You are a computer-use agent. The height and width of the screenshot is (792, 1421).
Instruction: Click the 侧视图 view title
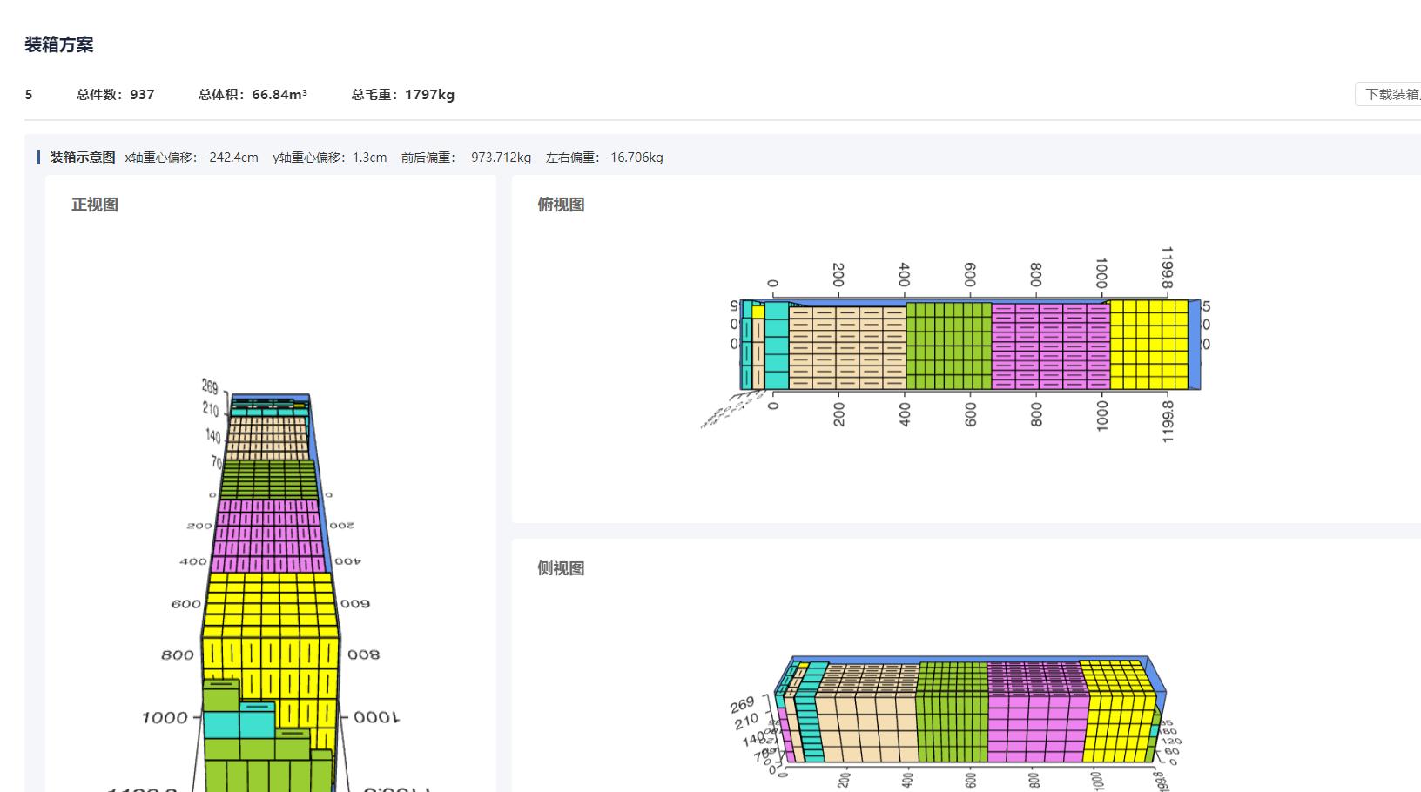[x=562, y=568]
